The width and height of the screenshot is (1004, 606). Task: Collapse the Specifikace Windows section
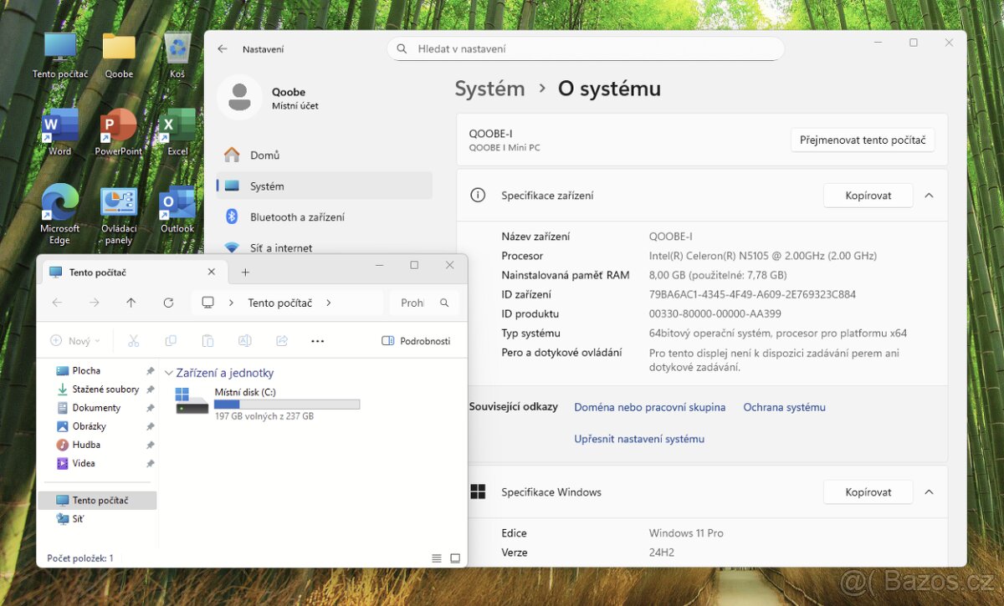click(929, 492)
